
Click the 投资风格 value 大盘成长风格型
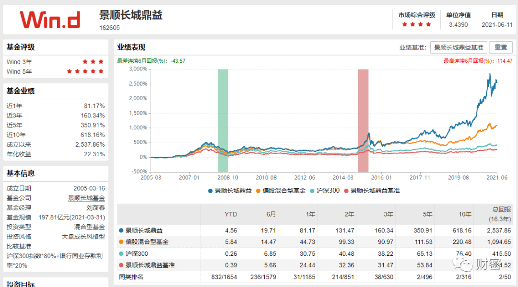coord(83,237)
